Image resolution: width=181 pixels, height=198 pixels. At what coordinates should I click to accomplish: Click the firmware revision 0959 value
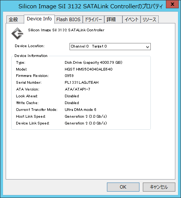[x=69, y=76]
